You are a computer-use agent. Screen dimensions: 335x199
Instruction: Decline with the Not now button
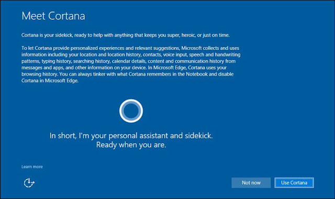(251, 183)
